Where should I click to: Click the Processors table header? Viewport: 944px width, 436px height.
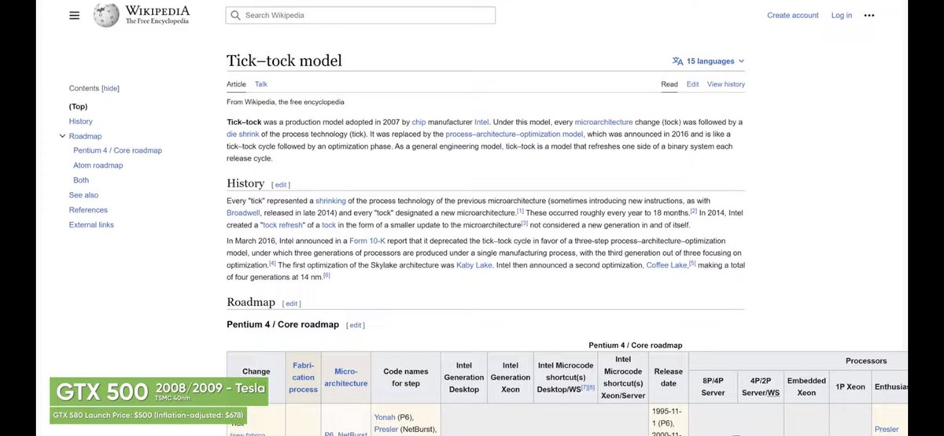866,361
